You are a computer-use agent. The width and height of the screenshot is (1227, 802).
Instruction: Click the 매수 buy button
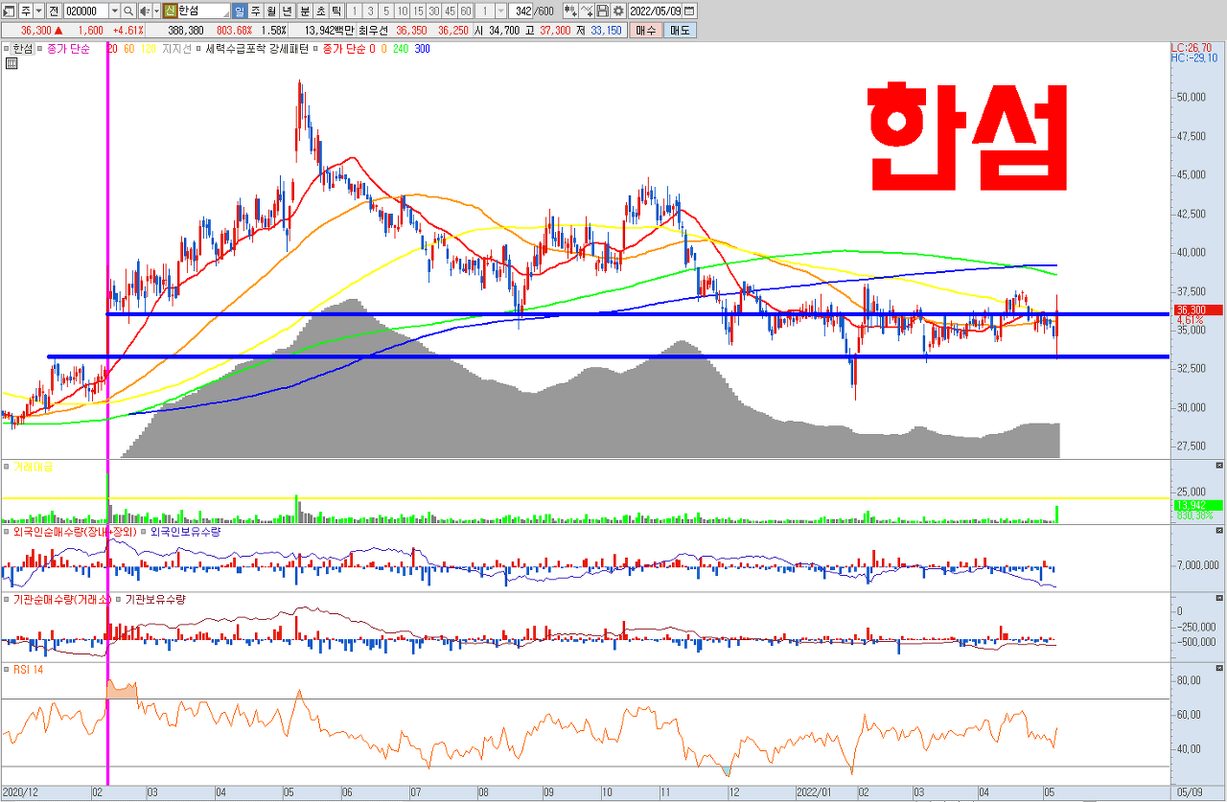click(645, 31)
